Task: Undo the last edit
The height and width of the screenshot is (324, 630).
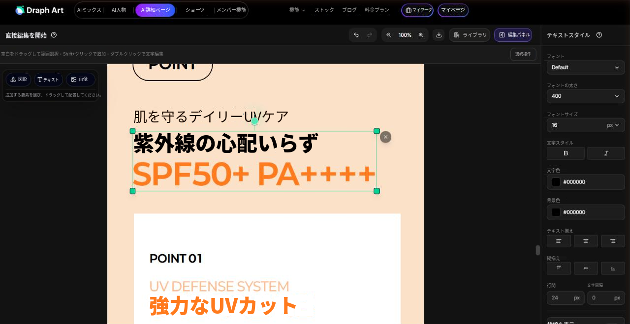Action: 356,35
